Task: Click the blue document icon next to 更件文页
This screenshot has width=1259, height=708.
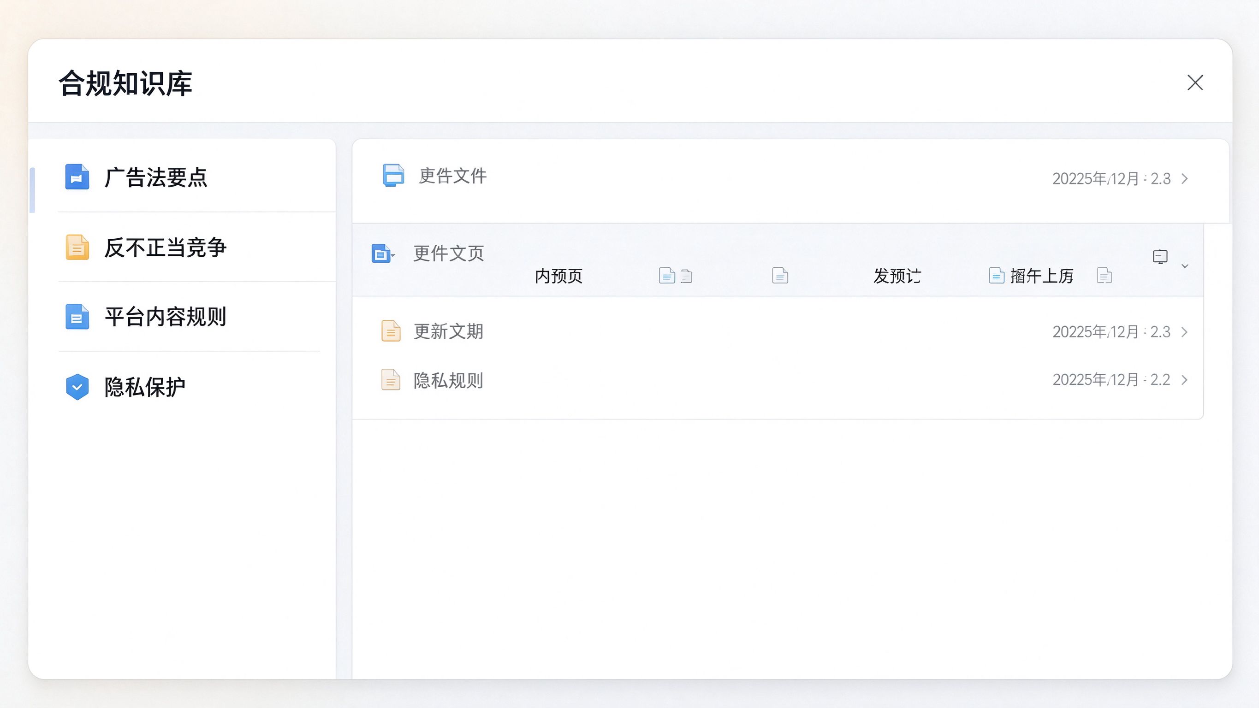Action: [x=381, y=253]
